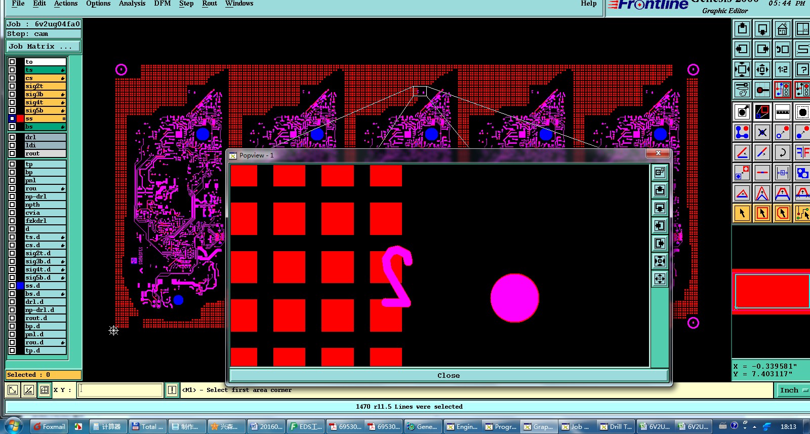Open the Analysis menu
The image size is (810, 434).
[x=132, y=4]
